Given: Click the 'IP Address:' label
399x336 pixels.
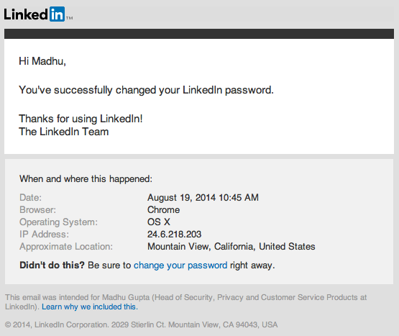Looking at the screenshot, I should (x=44, y=235).
